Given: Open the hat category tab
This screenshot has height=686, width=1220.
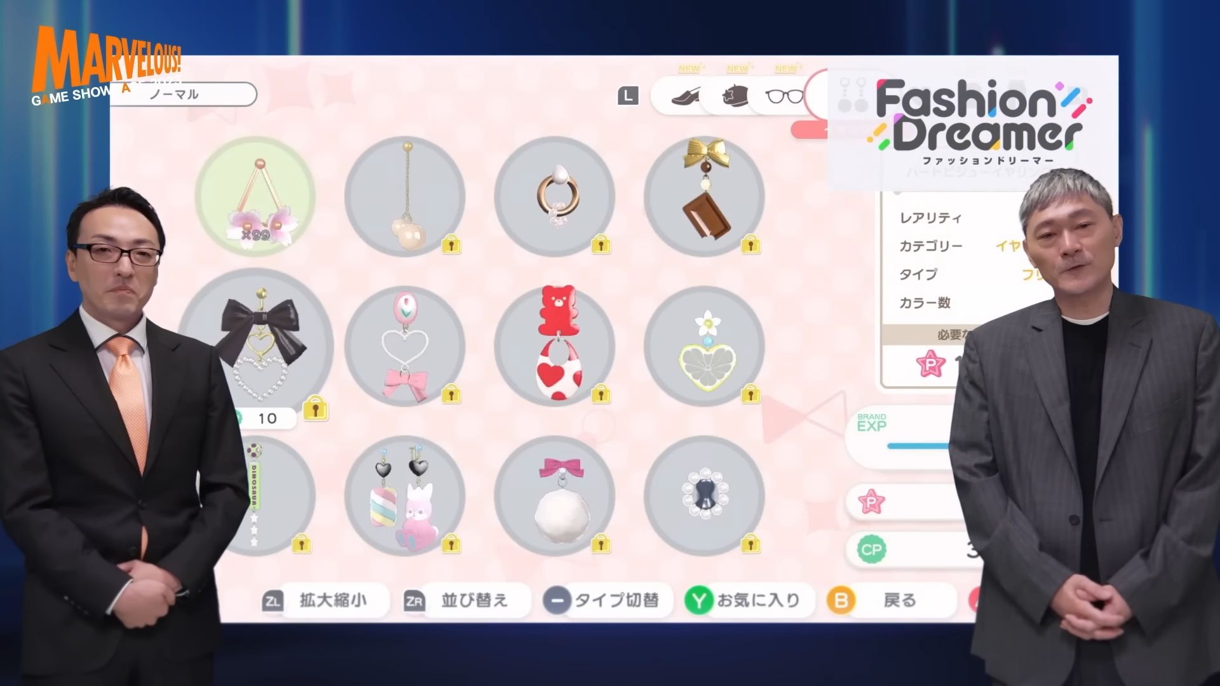Looking at the screenshot, I should (735, 96).
